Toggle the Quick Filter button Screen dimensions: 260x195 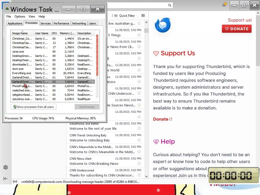(x=124, y=15)
